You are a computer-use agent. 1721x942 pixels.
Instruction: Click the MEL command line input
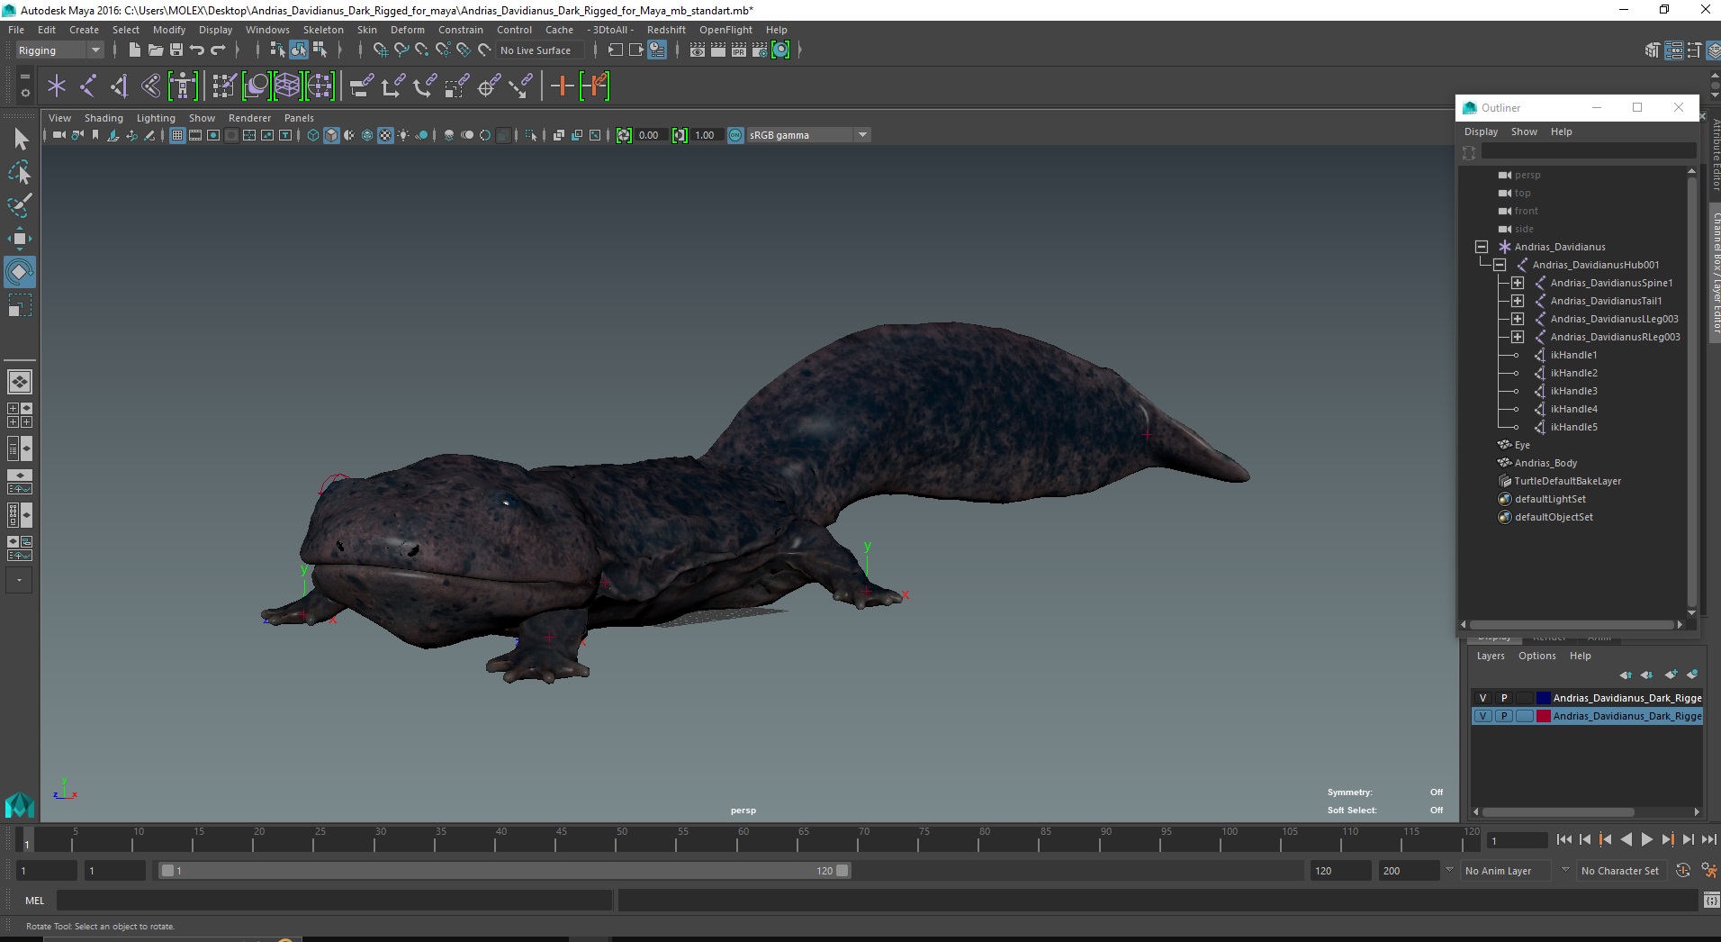pos(335,901)
